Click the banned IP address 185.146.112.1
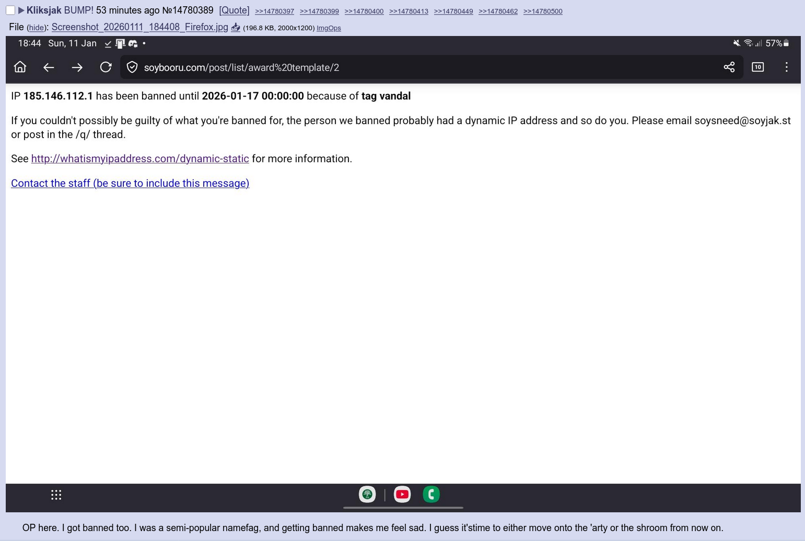The image size is (805, 541). 58,96
